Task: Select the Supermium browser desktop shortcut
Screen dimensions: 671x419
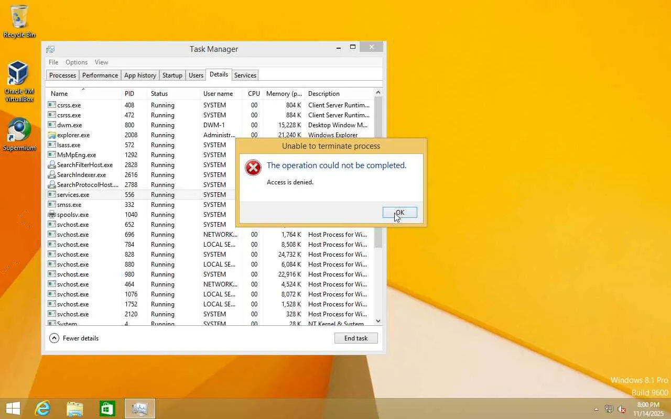Action: pyautogui.click(x=19, y=135)
